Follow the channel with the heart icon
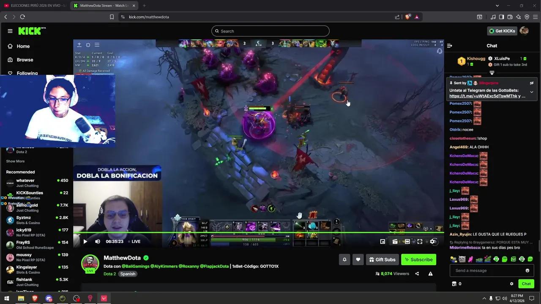Viewport: 541px width, 304px height. (x=358, y=260)
